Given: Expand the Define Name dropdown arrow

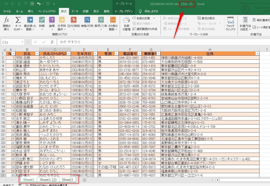Looking at the screenshot, I should click(x=154, y=18).
